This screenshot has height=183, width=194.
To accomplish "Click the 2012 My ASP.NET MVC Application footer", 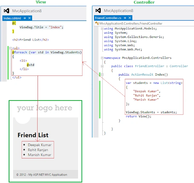I will coord(42,175).
